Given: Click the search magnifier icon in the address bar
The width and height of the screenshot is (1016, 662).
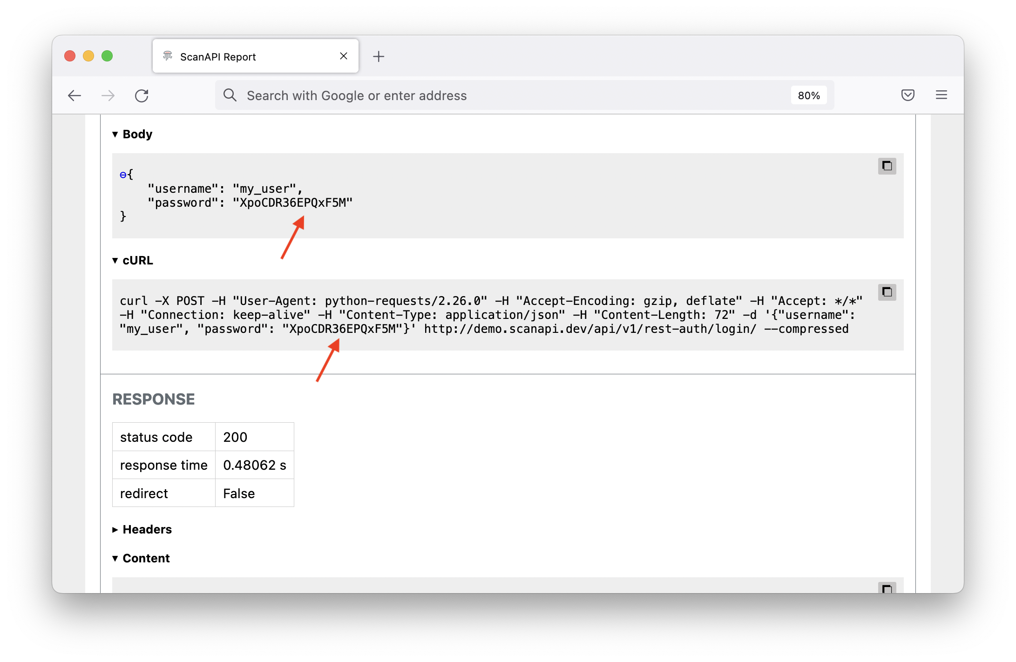Looking at the screenshot, I should pos(230,95).
